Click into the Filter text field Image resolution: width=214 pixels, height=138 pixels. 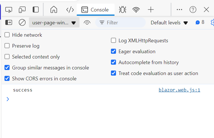[x=124, y=23]
